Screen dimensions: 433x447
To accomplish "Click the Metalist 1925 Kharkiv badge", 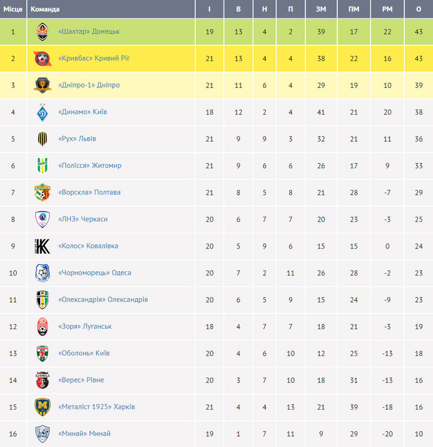I will pyautogui.click(x=42, y=407).
